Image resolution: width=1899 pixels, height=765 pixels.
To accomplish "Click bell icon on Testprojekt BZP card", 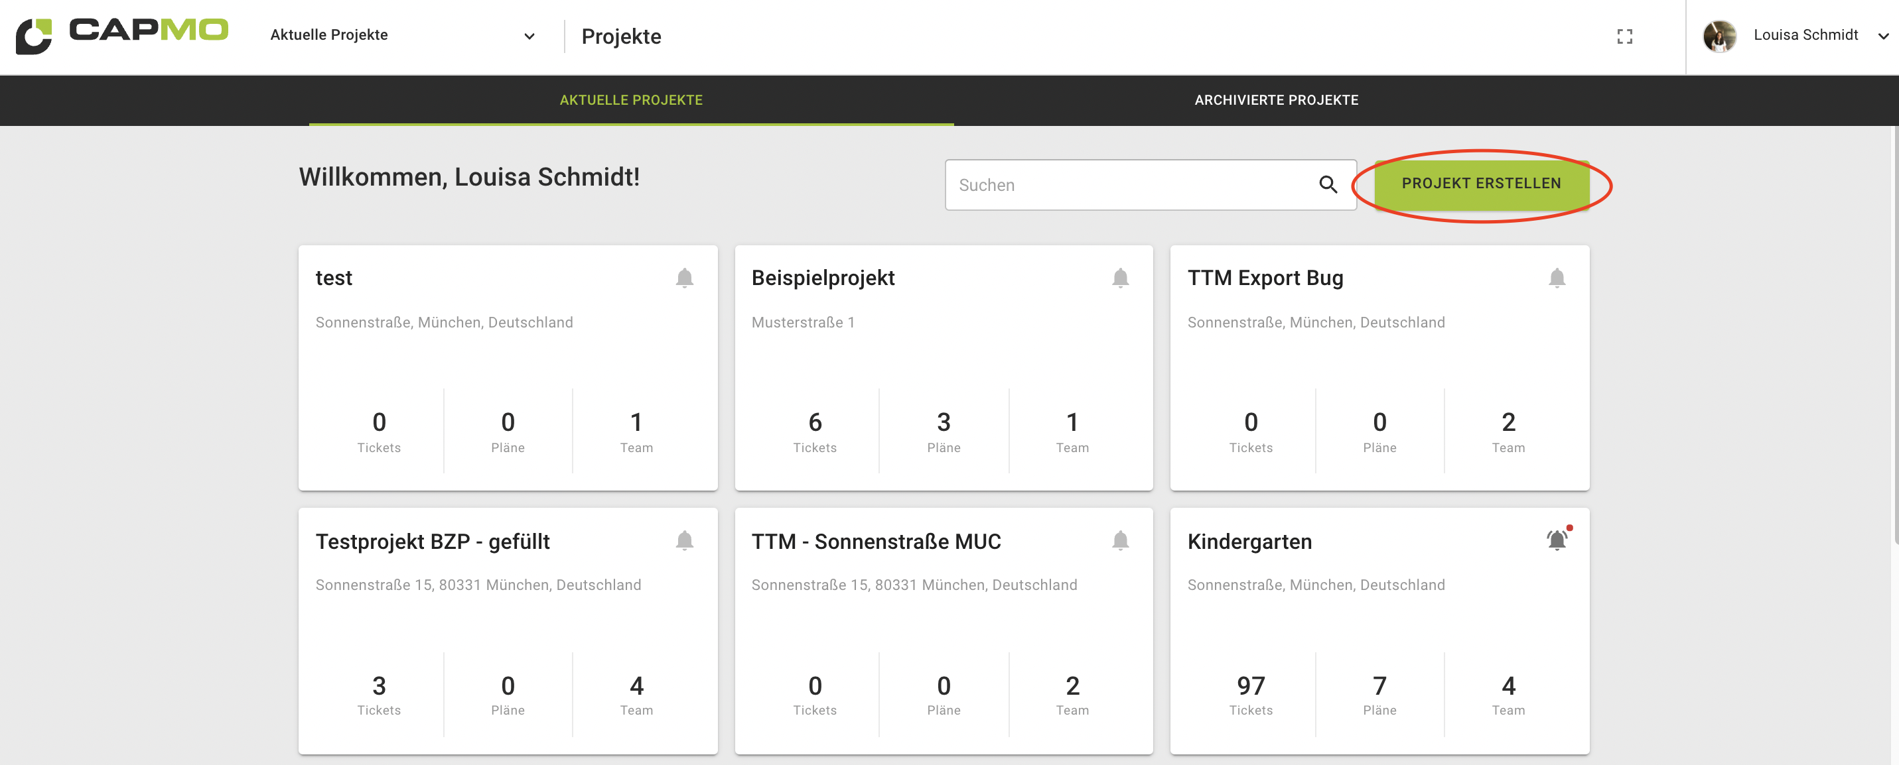I will (683, 541).
